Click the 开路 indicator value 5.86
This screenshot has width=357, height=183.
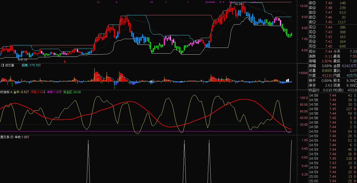(x=38, y=92)
